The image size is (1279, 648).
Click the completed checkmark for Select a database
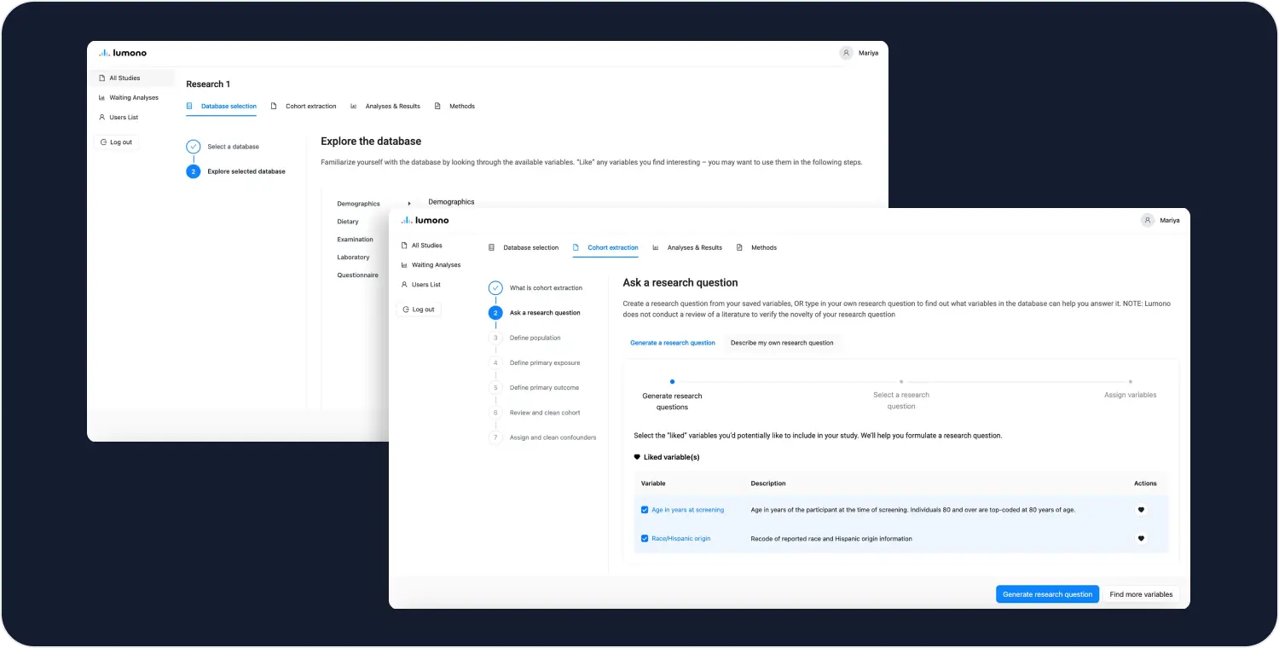194,147
